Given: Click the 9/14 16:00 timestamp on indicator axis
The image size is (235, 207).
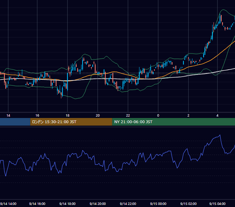Looking at the screenshot, I should tap(37, 204).
